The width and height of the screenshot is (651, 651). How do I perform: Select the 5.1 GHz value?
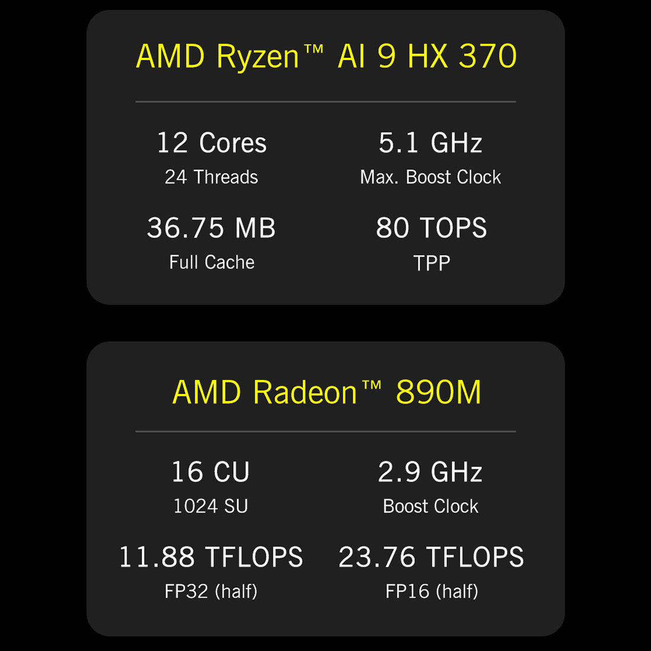[430, 143]
